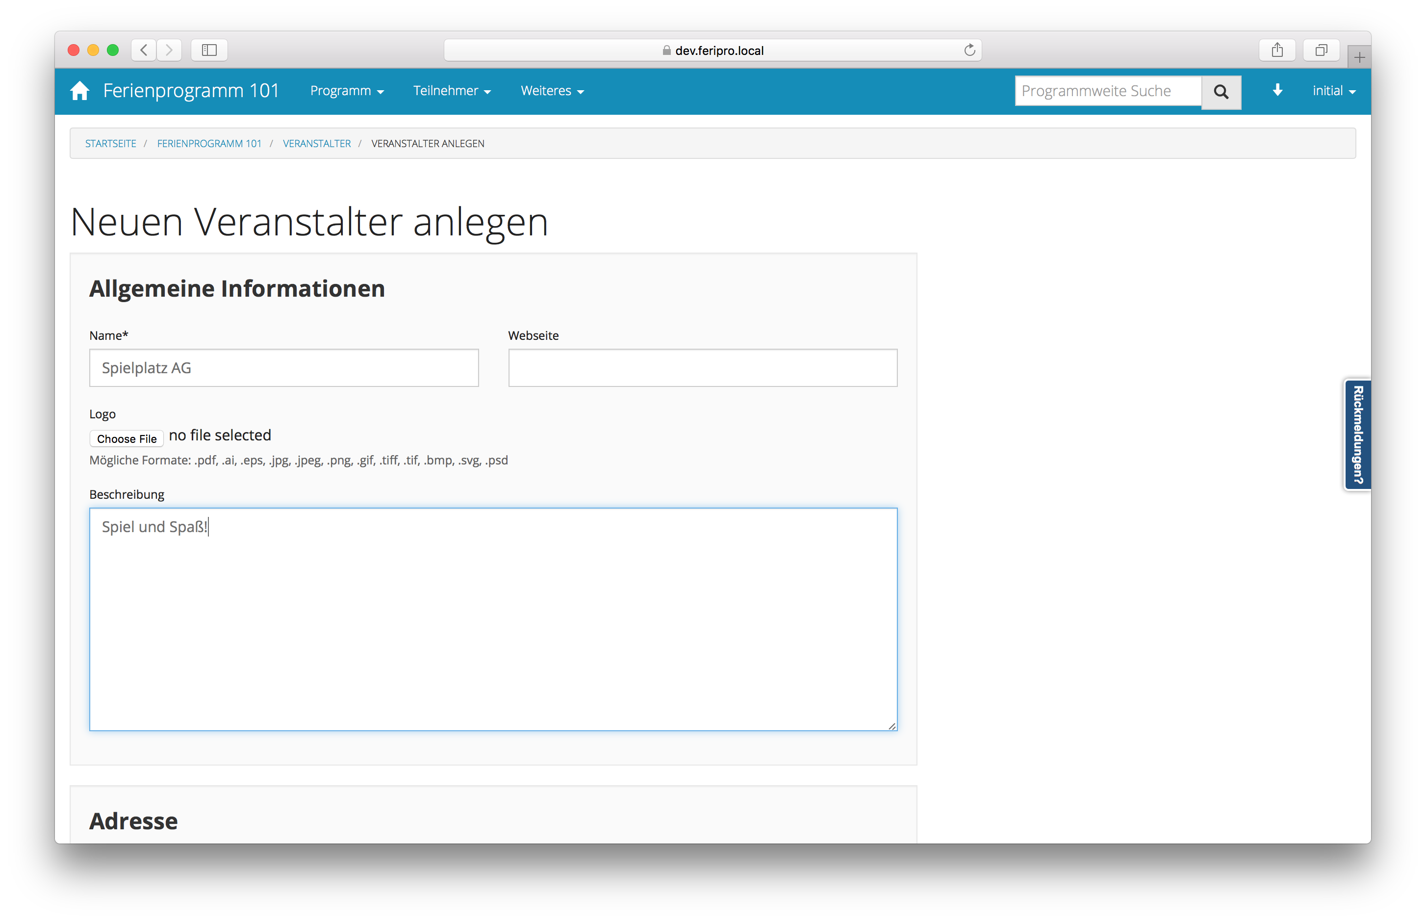The width and height of the screenshot is (1426, 922).
Task: Toggle the Safari sidebar button
Action: pyautogui.click(x=209, y=50)
